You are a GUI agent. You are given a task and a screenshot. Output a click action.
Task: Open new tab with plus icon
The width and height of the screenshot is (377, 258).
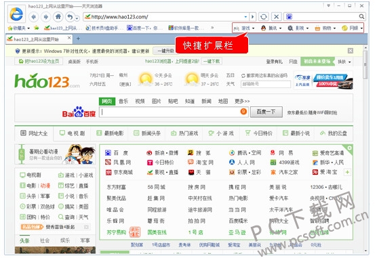point(78,39)
